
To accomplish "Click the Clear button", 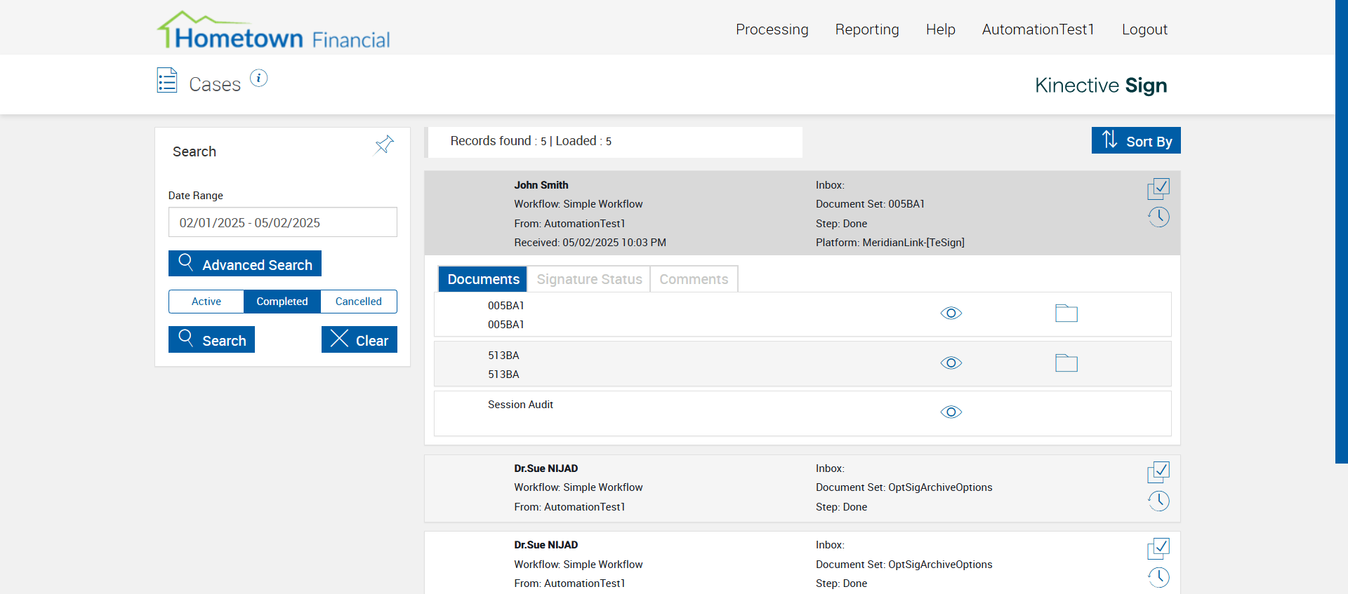I will coord(359,340).
